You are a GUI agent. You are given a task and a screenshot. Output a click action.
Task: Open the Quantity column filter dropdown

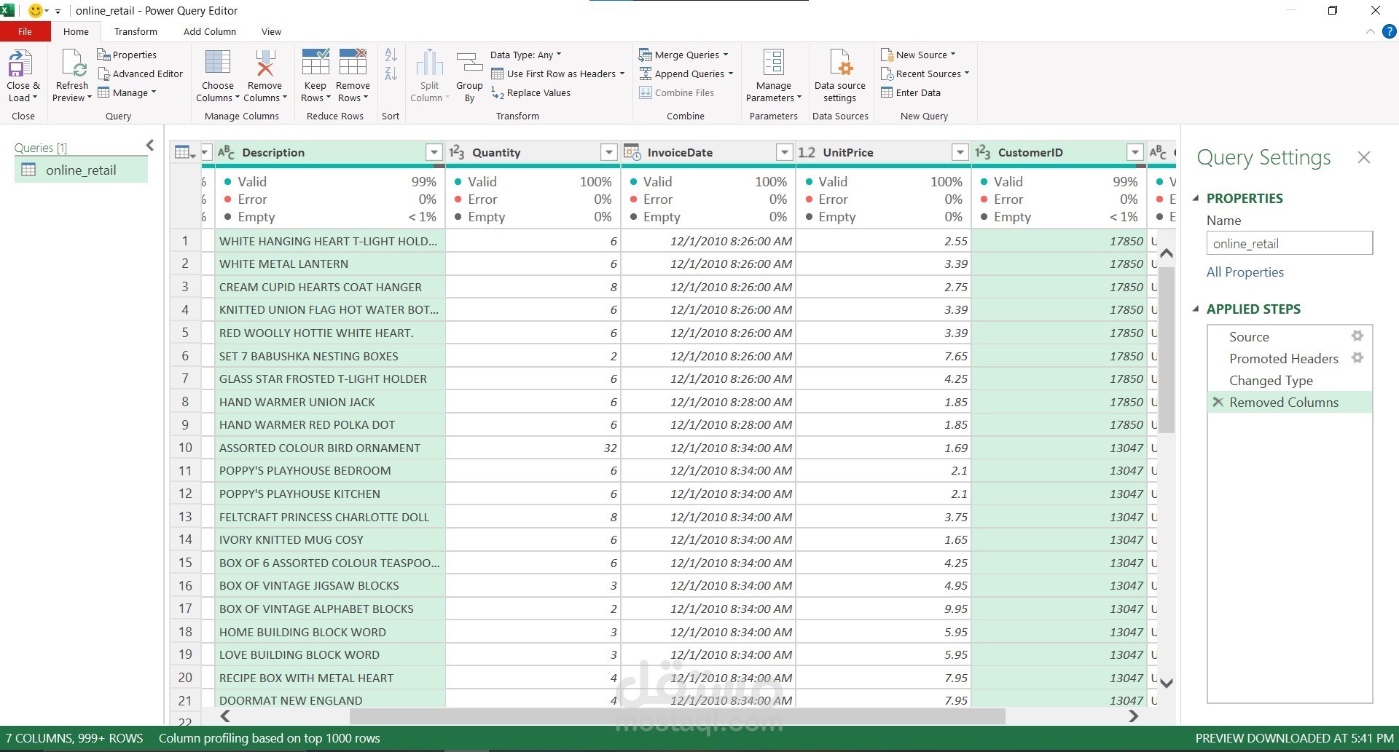(609, 152)
